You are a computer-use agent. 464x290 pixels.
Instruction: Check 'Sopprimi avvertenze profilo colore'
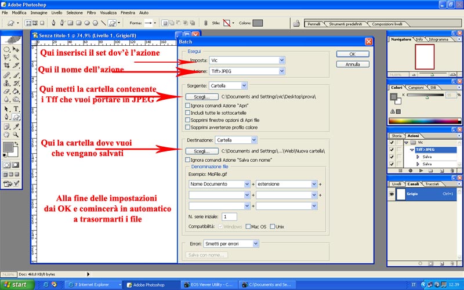[187, 127]
